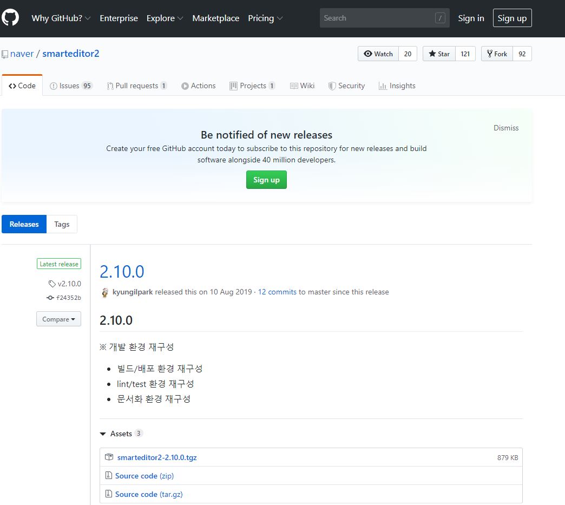This screenshot has height=505, width=565.
Task: View the 12 commits link
Action: (x=277, y=292)
